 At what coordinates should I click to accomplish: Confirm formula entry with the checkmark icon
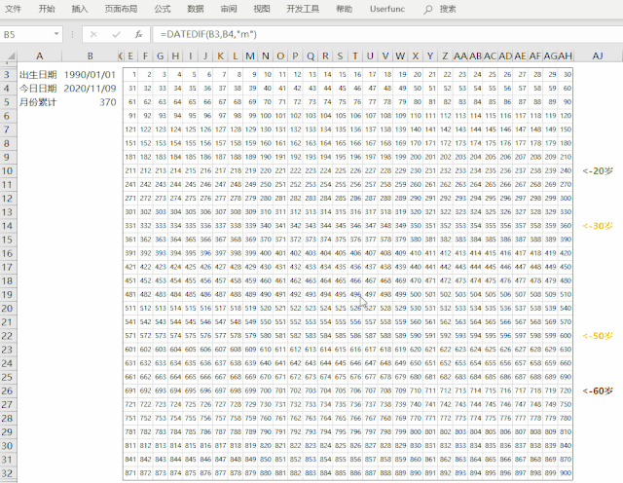[x=116, y=35]
